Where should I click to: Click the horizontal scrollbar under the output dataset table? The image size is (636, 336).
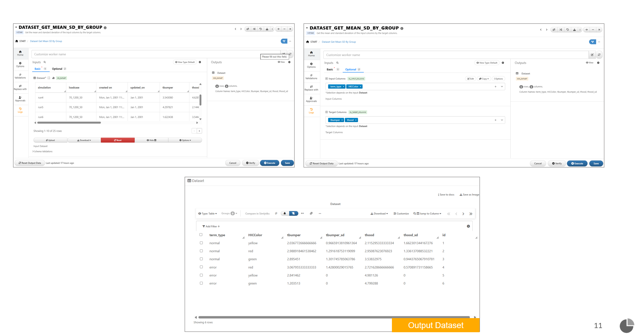(x=333, y=317)
